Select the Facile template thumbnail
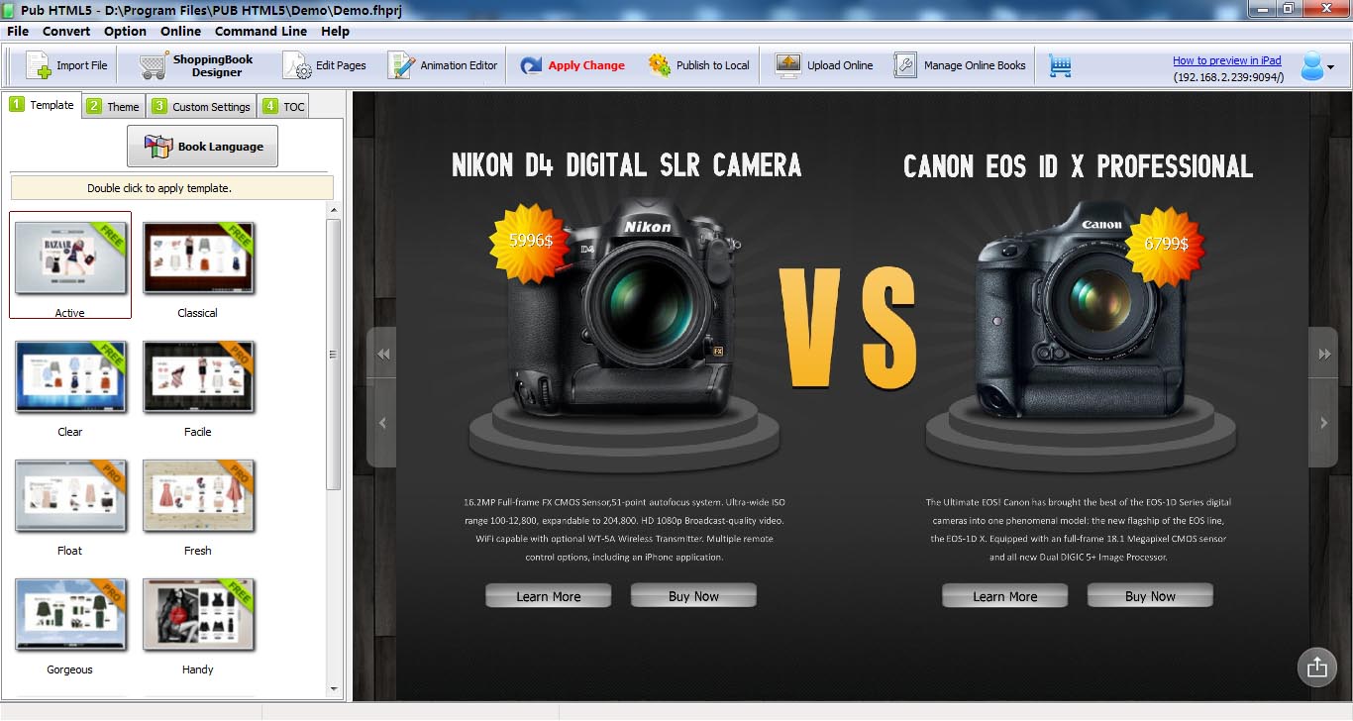Image resolution: width=1353 pixels, height=721 pixels. [x=198, y=376]
